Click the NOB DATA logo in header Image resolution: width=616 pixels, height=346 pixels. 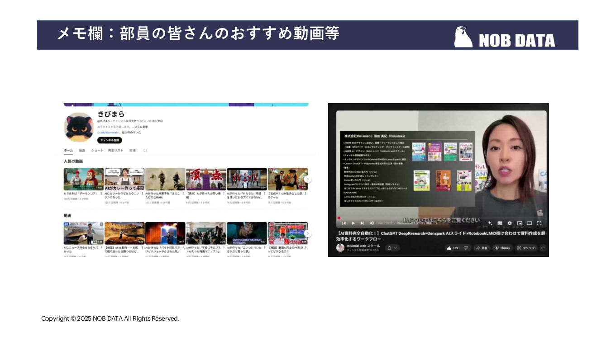point(504,37)
